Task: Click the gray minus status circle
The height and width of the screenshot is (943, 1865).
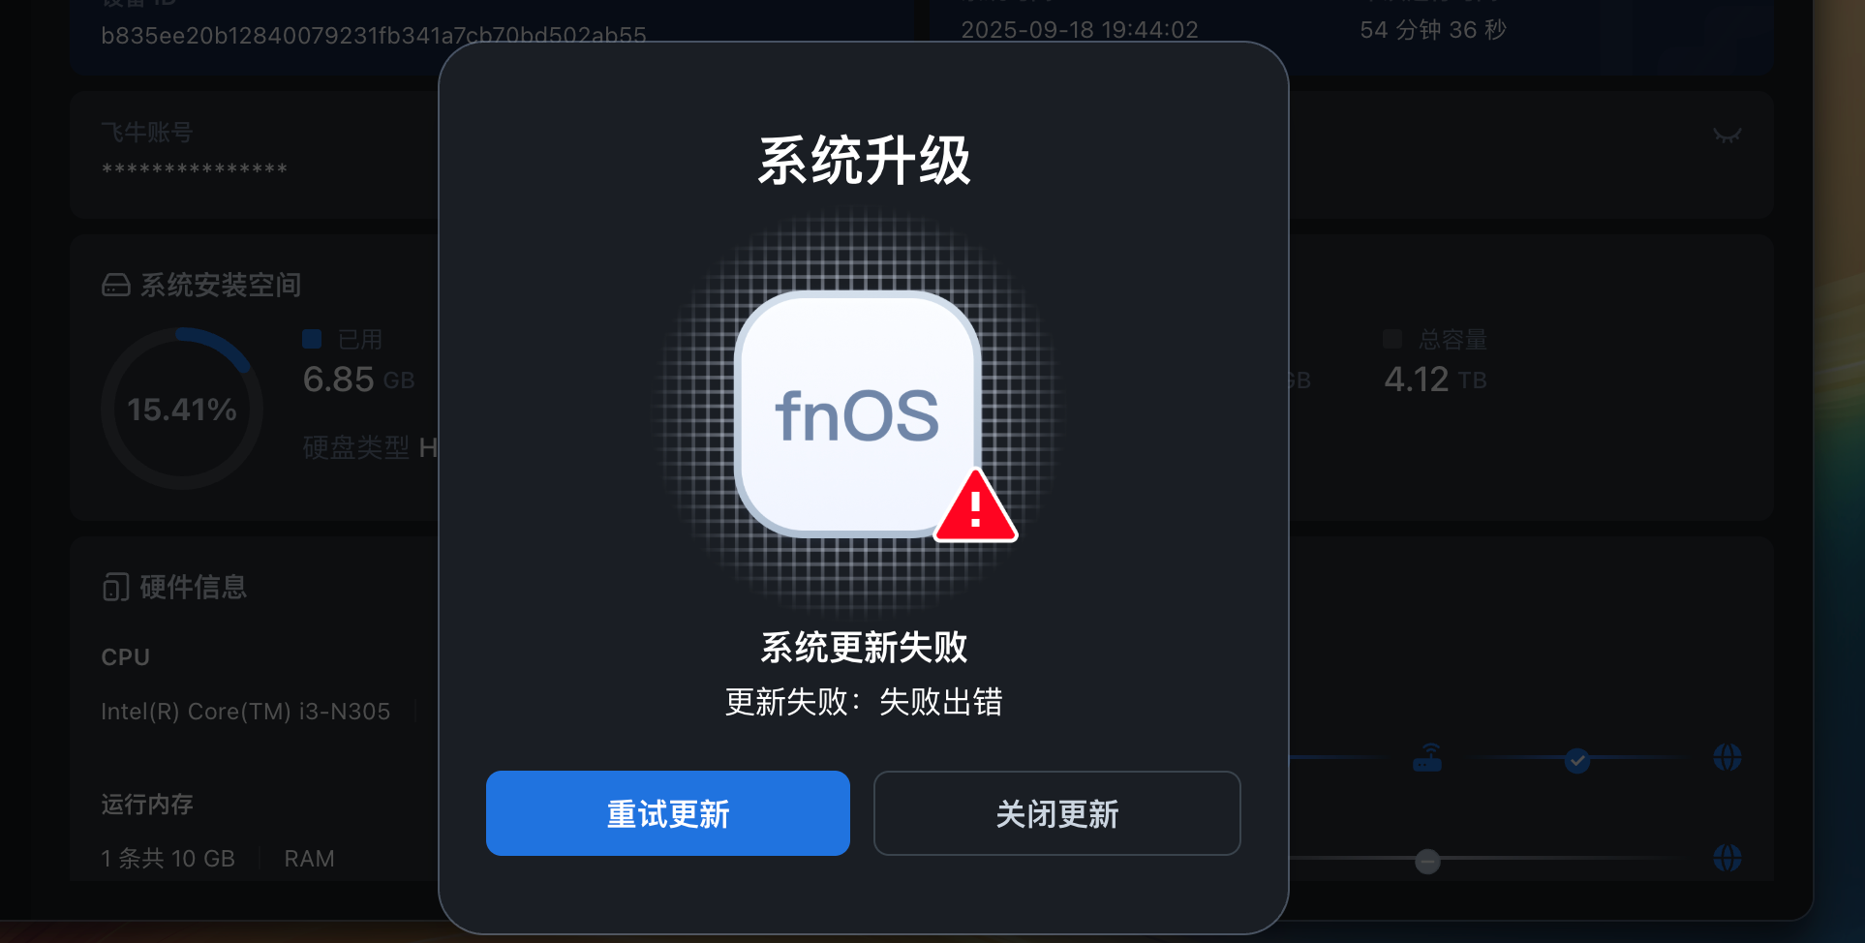Action: (x=1427, y=861)
